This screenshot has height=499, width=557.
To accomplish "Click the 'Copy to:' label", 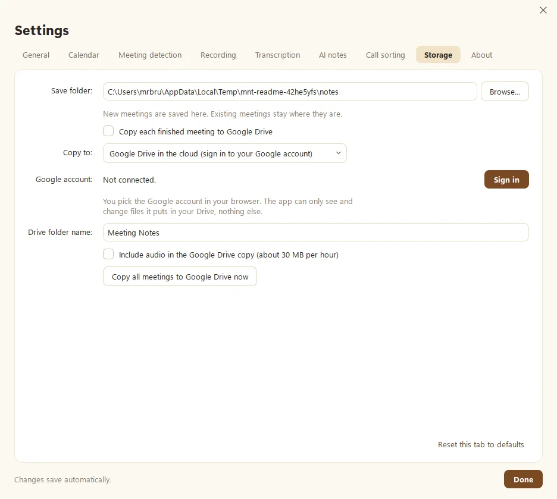I will (77, 153).
